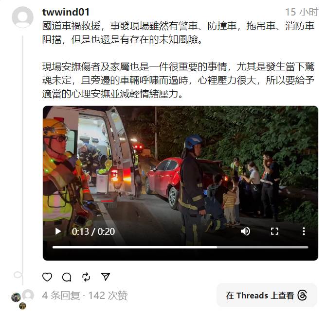326x312 pixels.
Task: Open the twwind01 username link
Action: (x=66, y=12)
